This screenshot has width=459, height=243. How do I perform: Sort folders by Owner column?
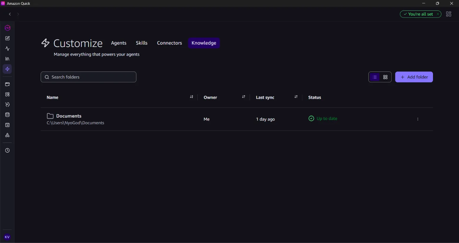click(244, 97)
